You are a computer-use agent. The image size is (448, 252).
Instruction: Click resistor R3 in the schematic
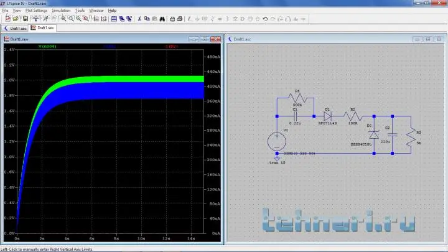pyautogui.click(x=410, y=137)
